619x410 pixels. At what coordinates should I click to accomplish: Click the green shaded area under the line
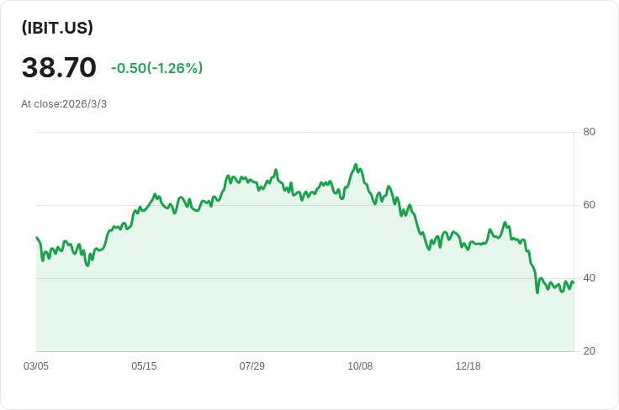pyautogui.click(x=304, y=284)
